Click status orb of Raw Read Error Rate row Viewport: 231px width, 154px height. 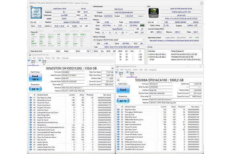(31, 98)
